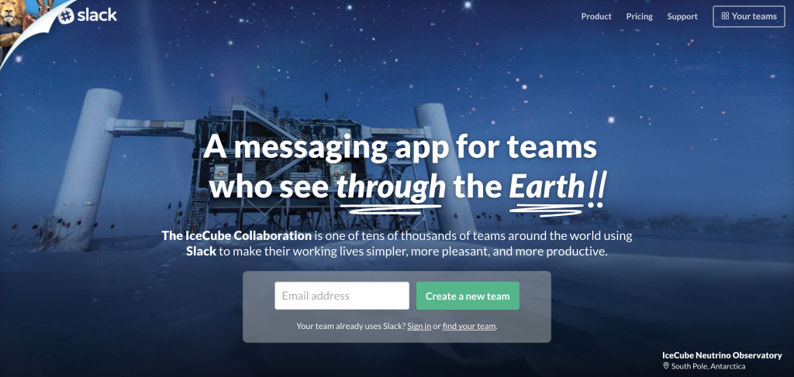794x377 pixels.
Task: Click the bold IceCube Collaboration text
Action: [236, 235]
